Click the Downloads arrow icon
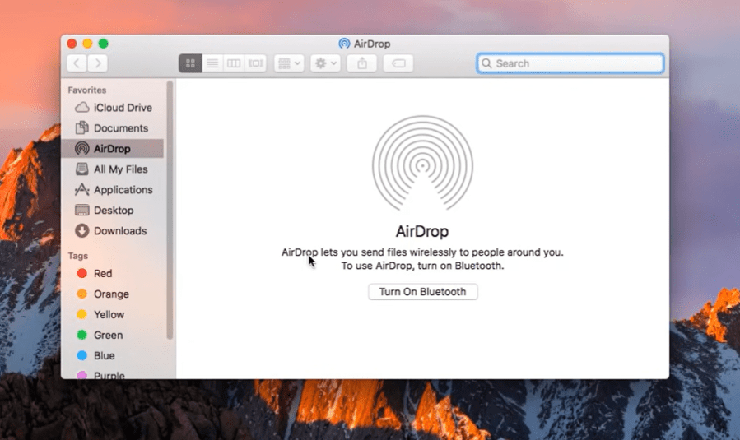 (x=82, y=230)
